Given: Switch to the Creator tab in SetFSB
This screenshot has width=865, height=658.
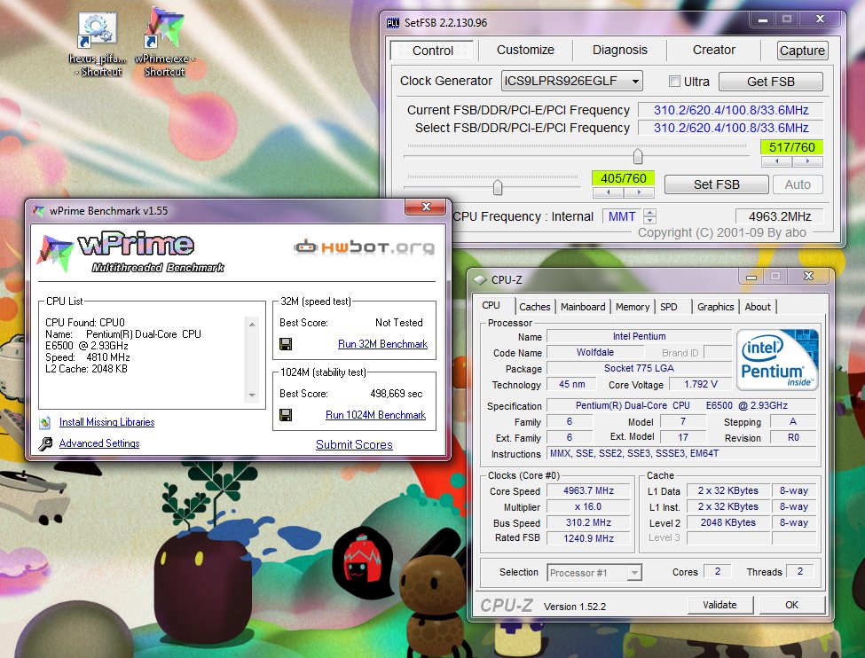Looking at the screenshot, I should pyautogui.click(x=714, y=50).
